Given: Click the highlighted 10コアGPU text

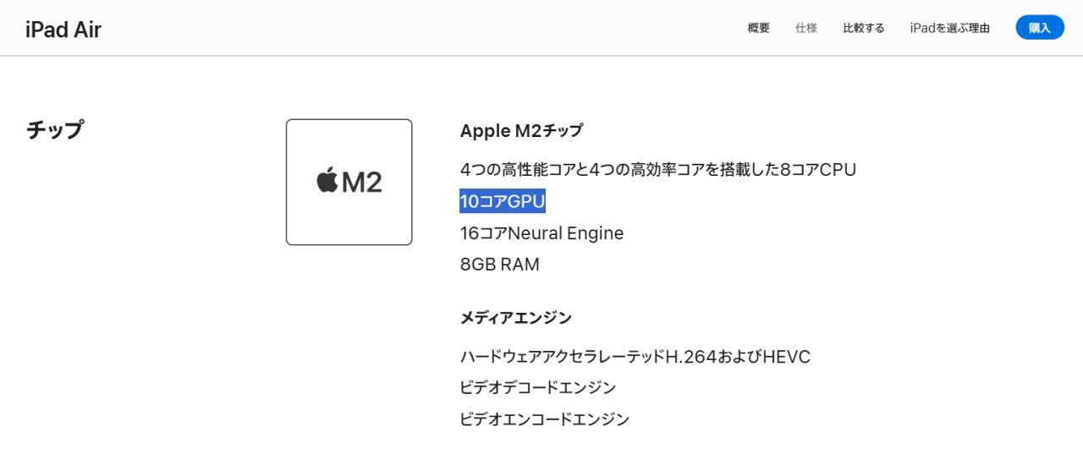Looking at the screenshot, I should tap(503, 201).
